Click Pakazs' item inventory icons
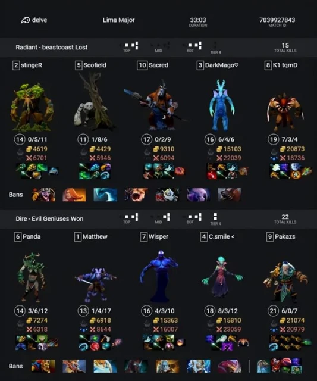Screen dimensions: 317x381 (x=290, y=342)
